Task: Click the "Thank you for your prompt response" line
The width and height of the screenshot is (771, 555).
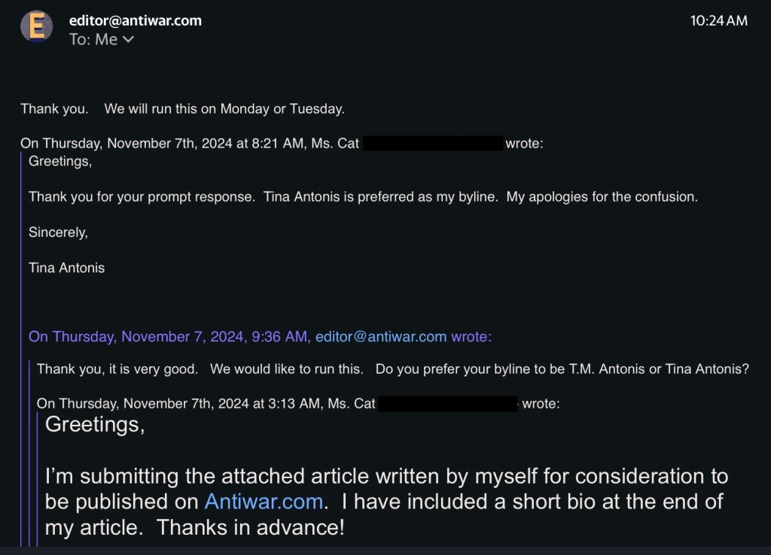Action: point(143,197)
